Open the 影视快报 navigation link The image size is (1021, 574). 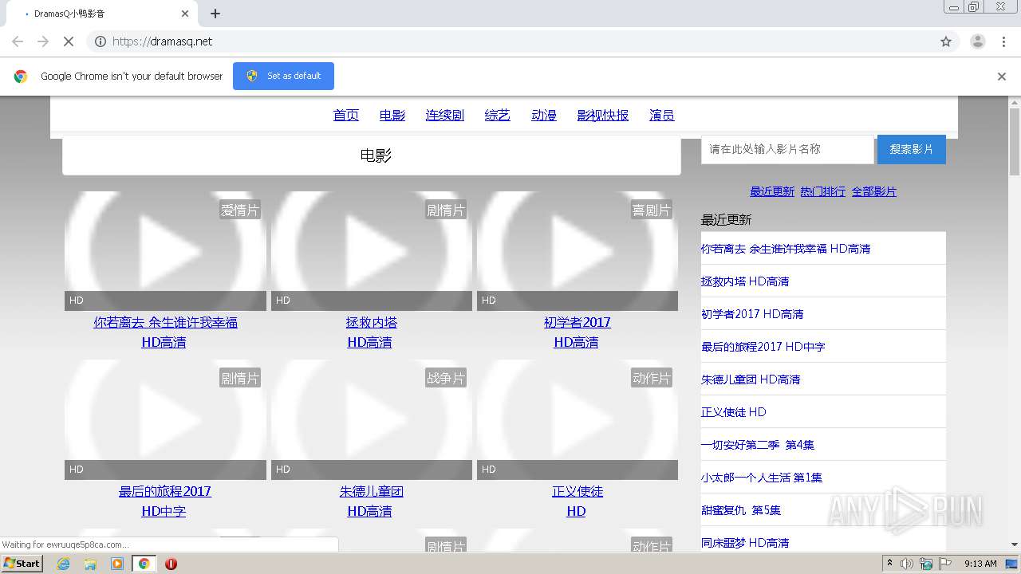[603, 116]
